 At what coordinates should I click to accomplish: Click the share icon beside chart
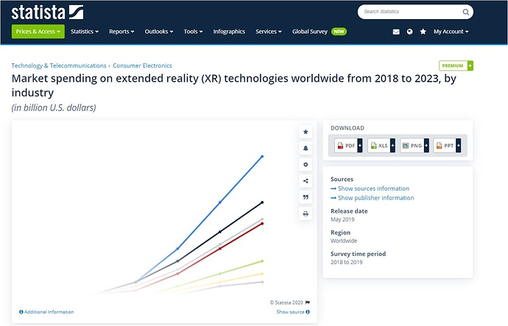coord(306,181)
